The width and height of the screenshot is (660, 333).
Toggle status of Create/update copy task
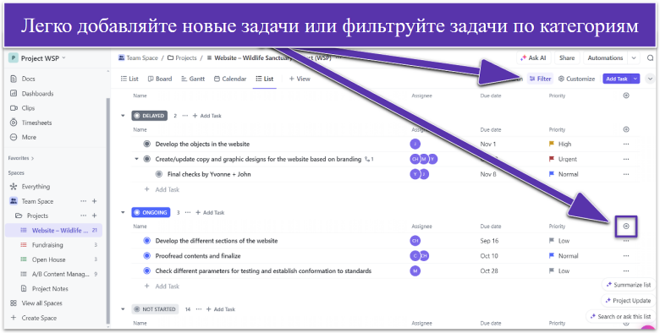(x=147, y=159)
